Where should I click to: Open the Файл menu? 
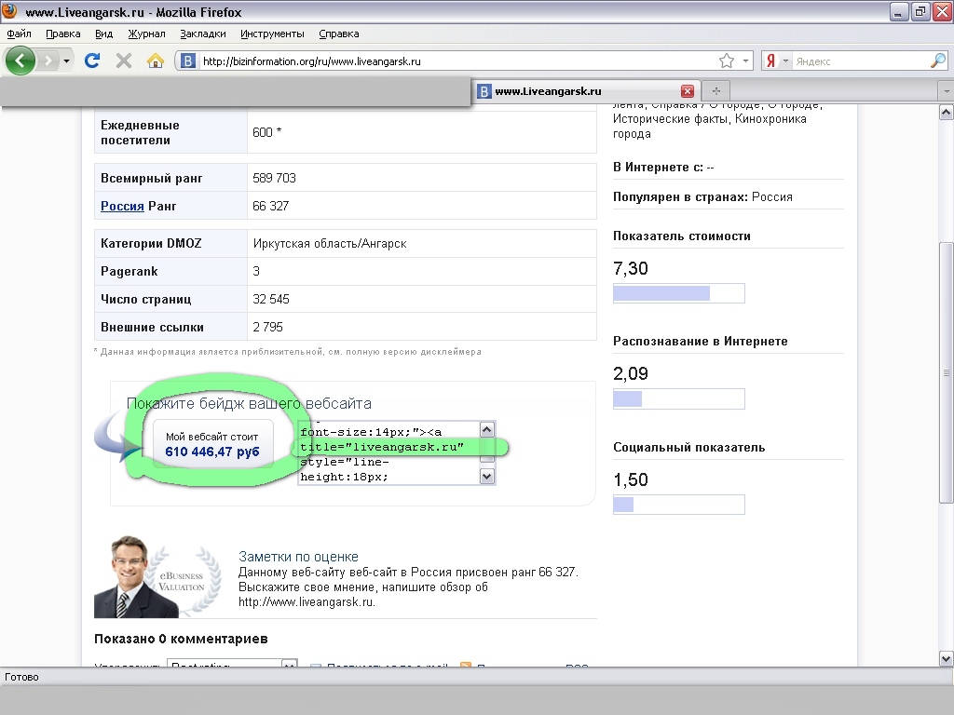click(19, 34)
